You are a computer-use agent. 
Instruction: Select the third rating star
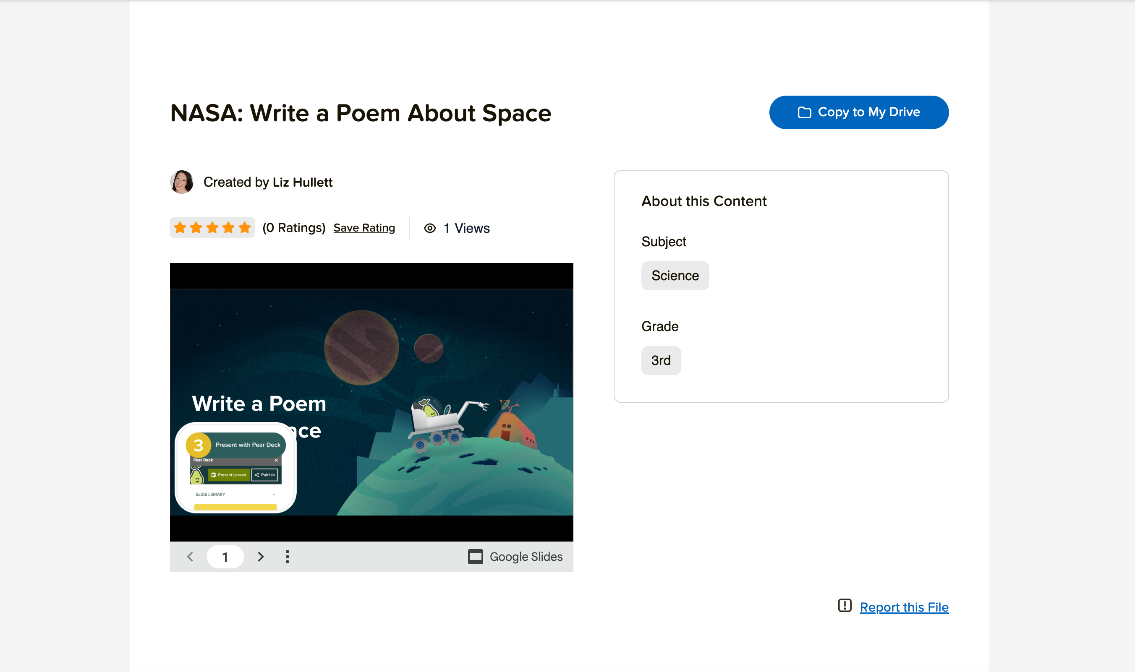coord(212,227)
